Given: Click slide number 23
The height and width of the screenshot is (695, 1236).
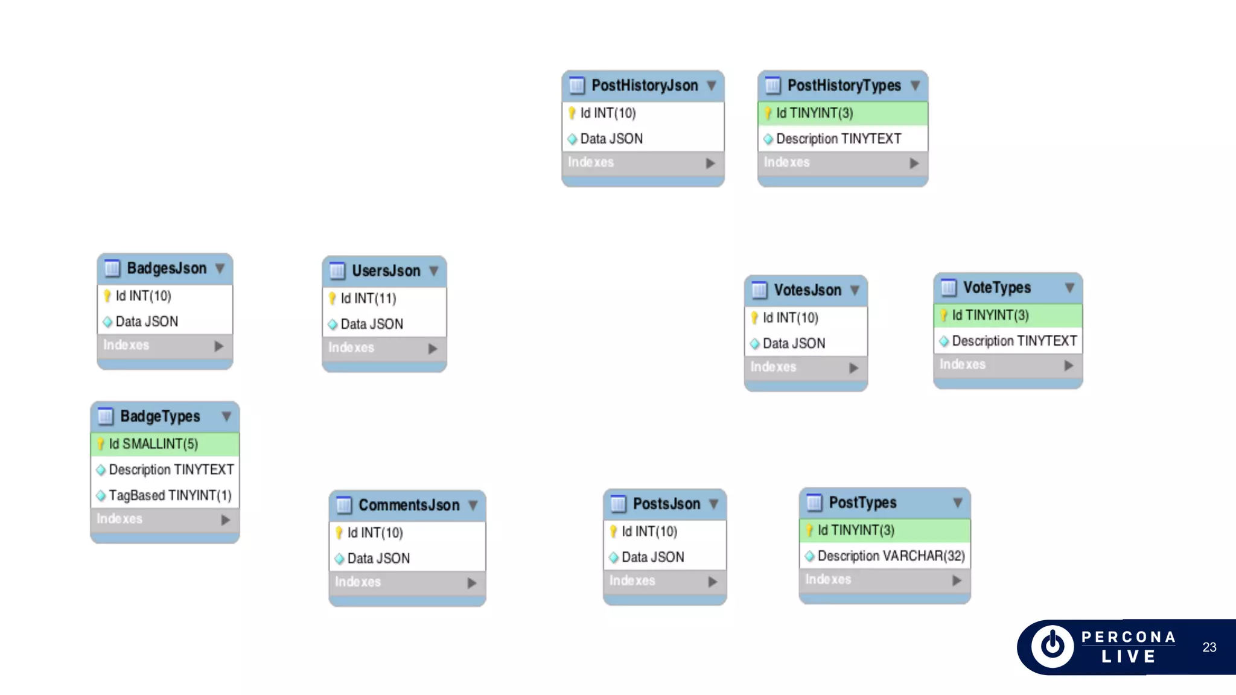Looking at the screenshot, I should 1209,647.
